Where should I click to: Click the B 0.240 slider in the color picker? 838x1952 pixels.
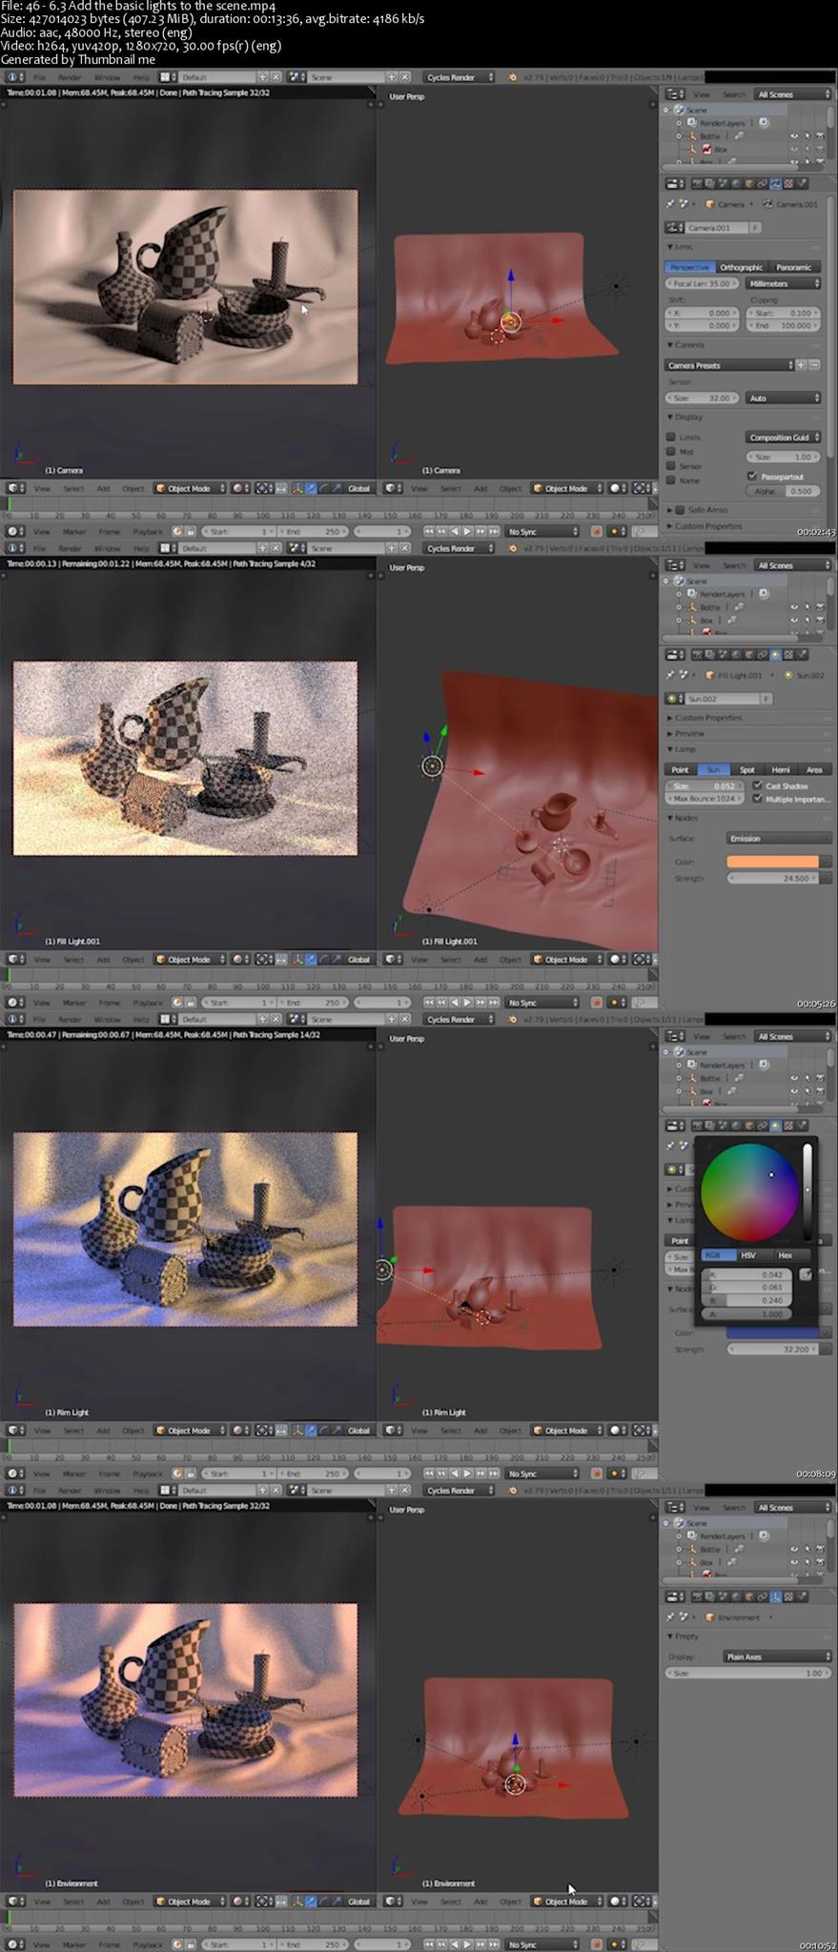coord(746,1299)
